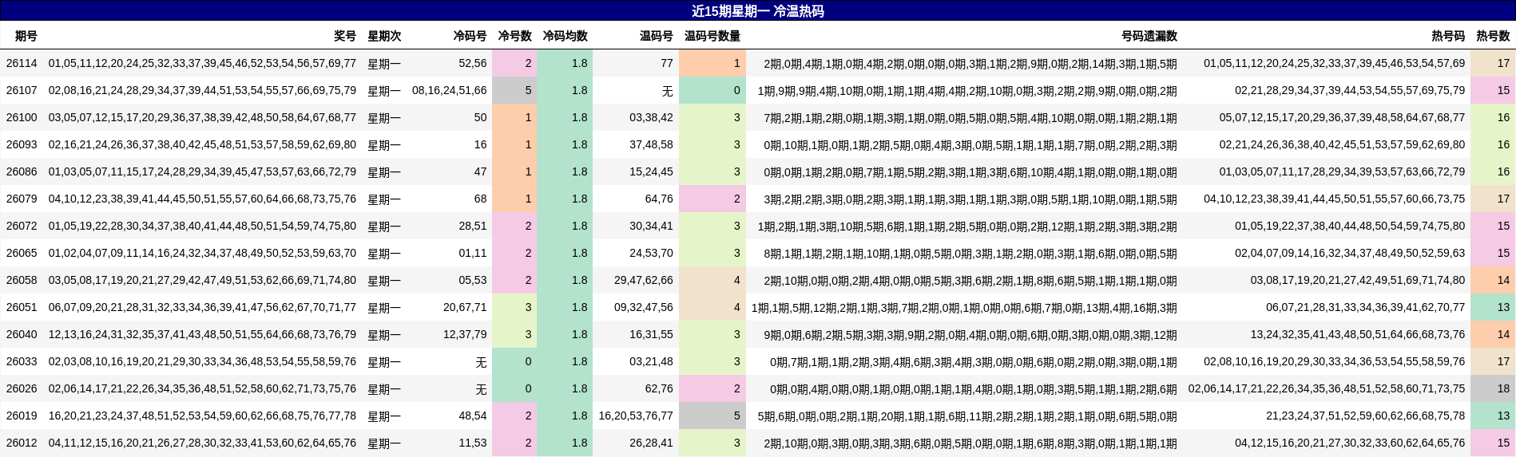1516x457 pixels.
Task: Select period number 26114
Action: (x=22, y=63)
